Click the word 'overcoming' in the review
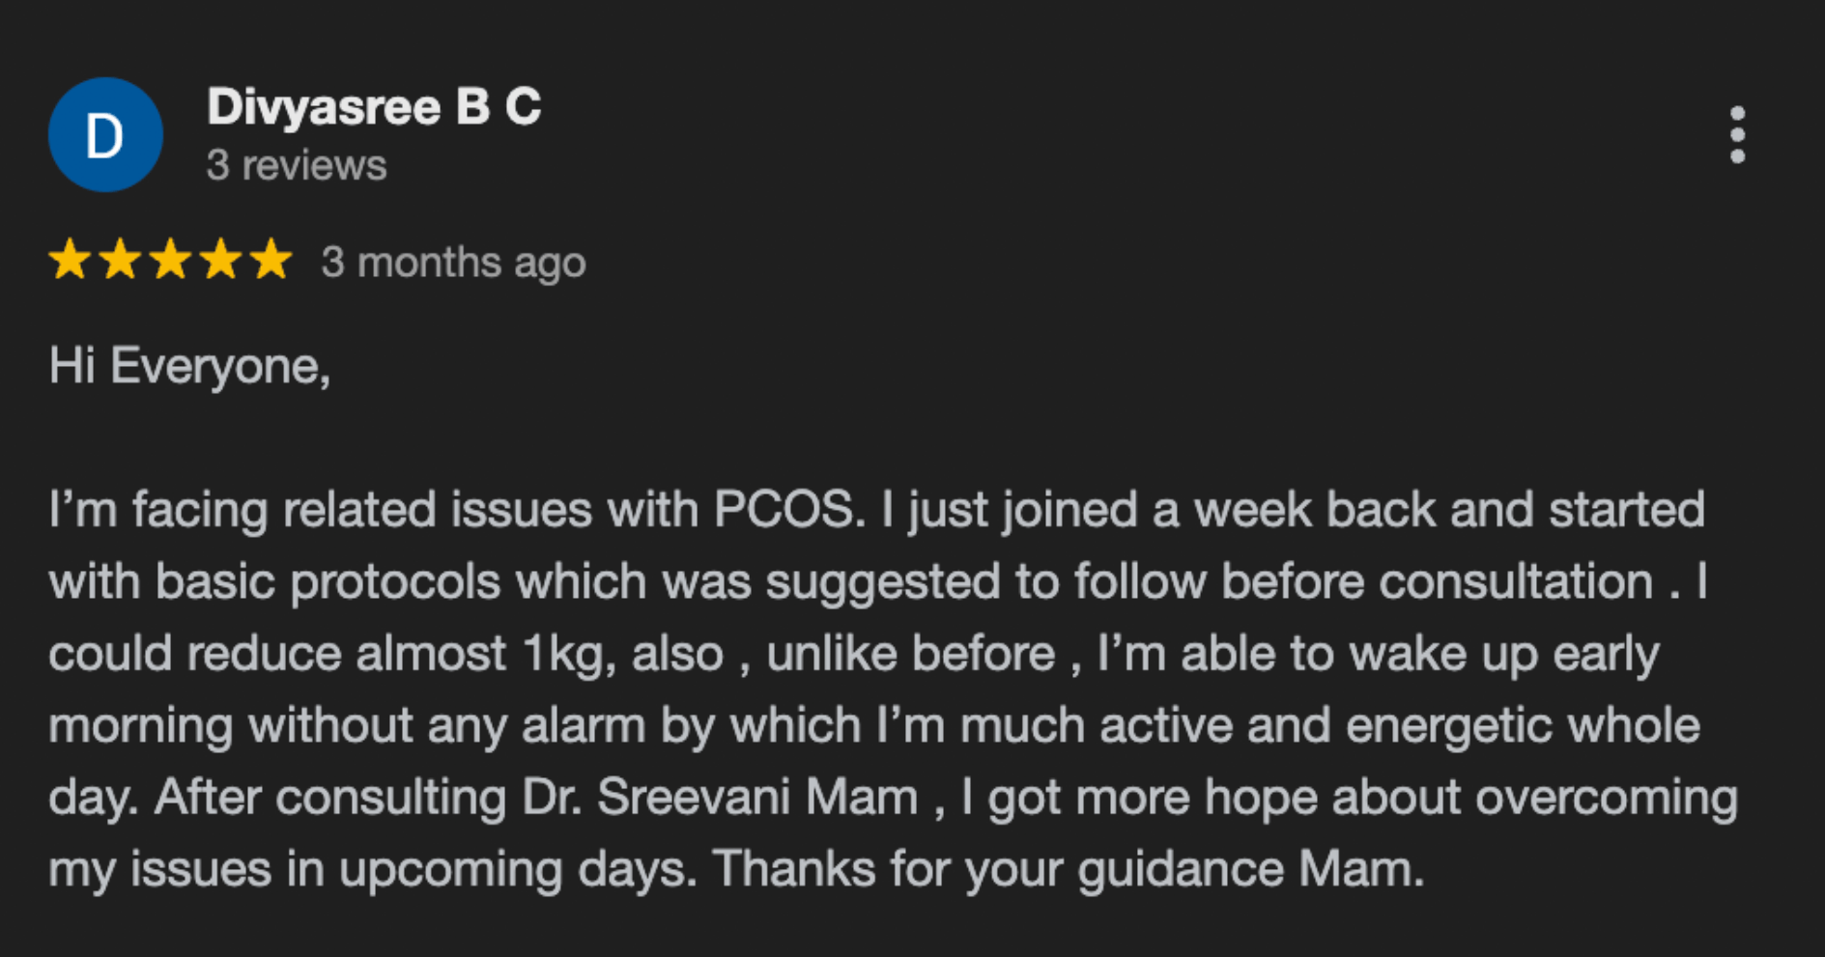The width and height of the screenshot is (1825, 957). pyautogui.click(x=1606, y=798)
